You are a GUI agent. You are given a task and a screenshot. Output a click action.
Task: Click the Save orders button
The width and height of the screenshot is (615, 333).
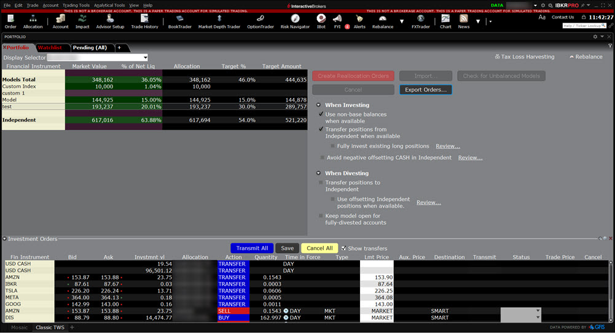click(x=287, y=248)
